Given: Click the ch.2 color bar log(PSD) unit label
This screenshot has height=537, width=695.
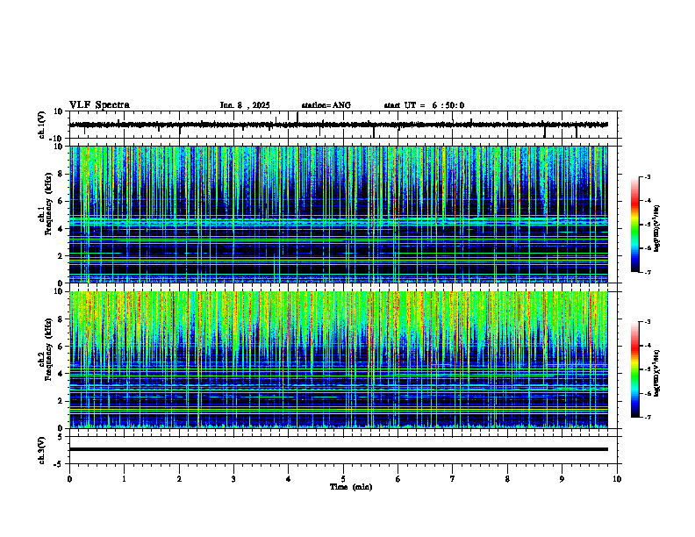Looking at the screenshot, I should pyautogui.click(x=657, y=373).
